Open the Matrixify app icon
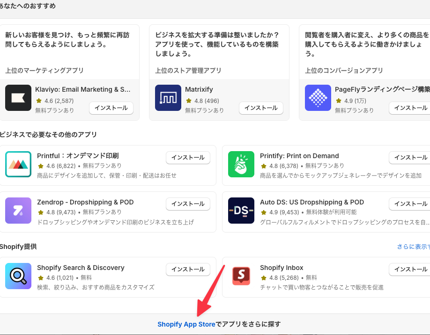 point(168,98)
